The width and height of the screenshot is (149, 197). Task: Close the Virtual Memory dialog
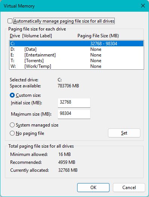(143, 6)
